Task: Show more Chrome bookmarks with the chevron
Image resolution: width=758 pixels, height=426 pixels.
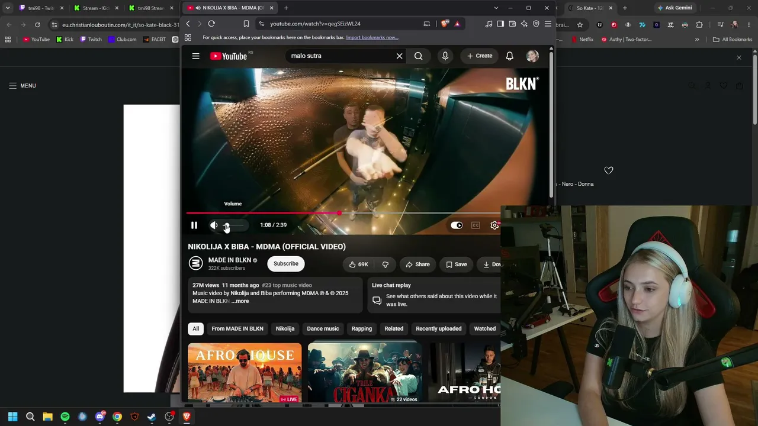Action: [697, 40]
